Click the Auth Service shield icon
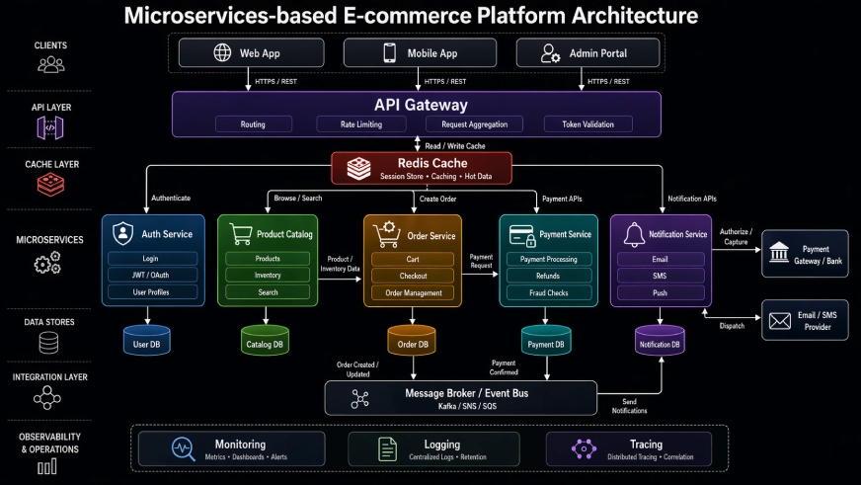The width and height of the screenshot is (861, 485). (x=122, y=234)
